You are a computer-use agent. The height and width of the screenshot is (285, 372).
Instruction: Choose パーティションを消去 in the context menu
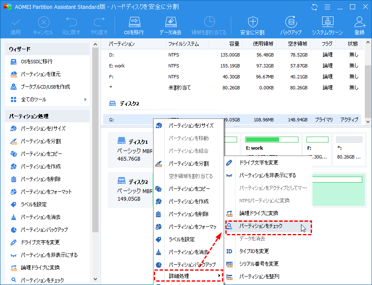click(x=189, y=252)
